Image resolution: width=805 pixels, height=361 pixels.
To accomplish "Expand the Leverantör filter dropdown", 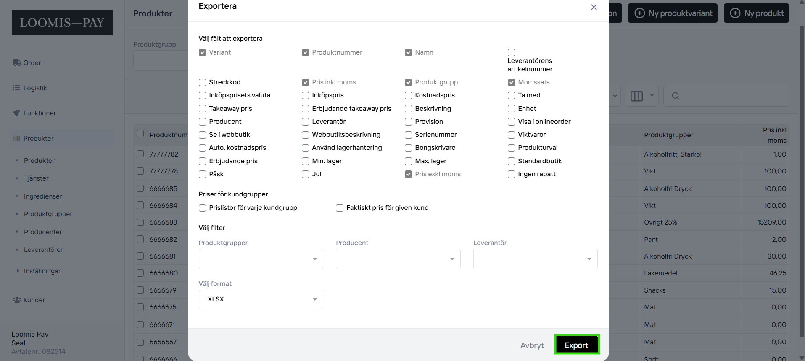I will tap(535, 259).
